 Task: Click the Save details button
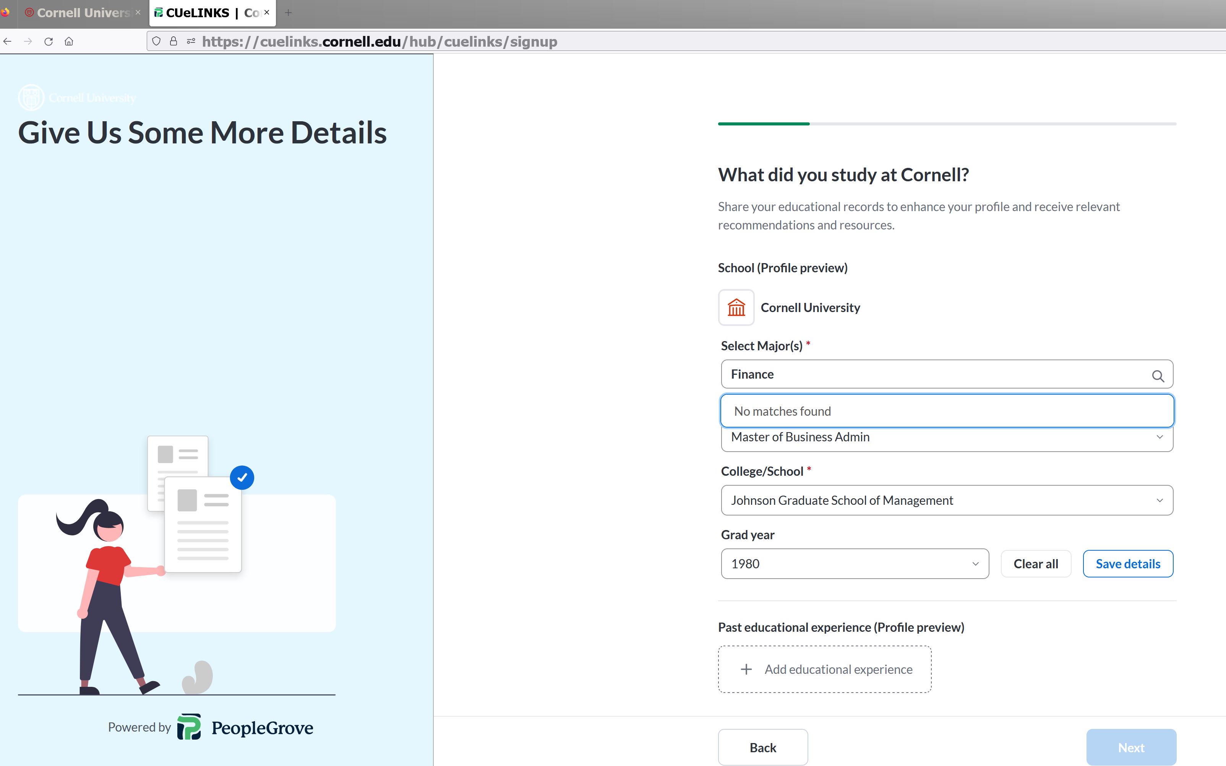(x=1128, y=564)
